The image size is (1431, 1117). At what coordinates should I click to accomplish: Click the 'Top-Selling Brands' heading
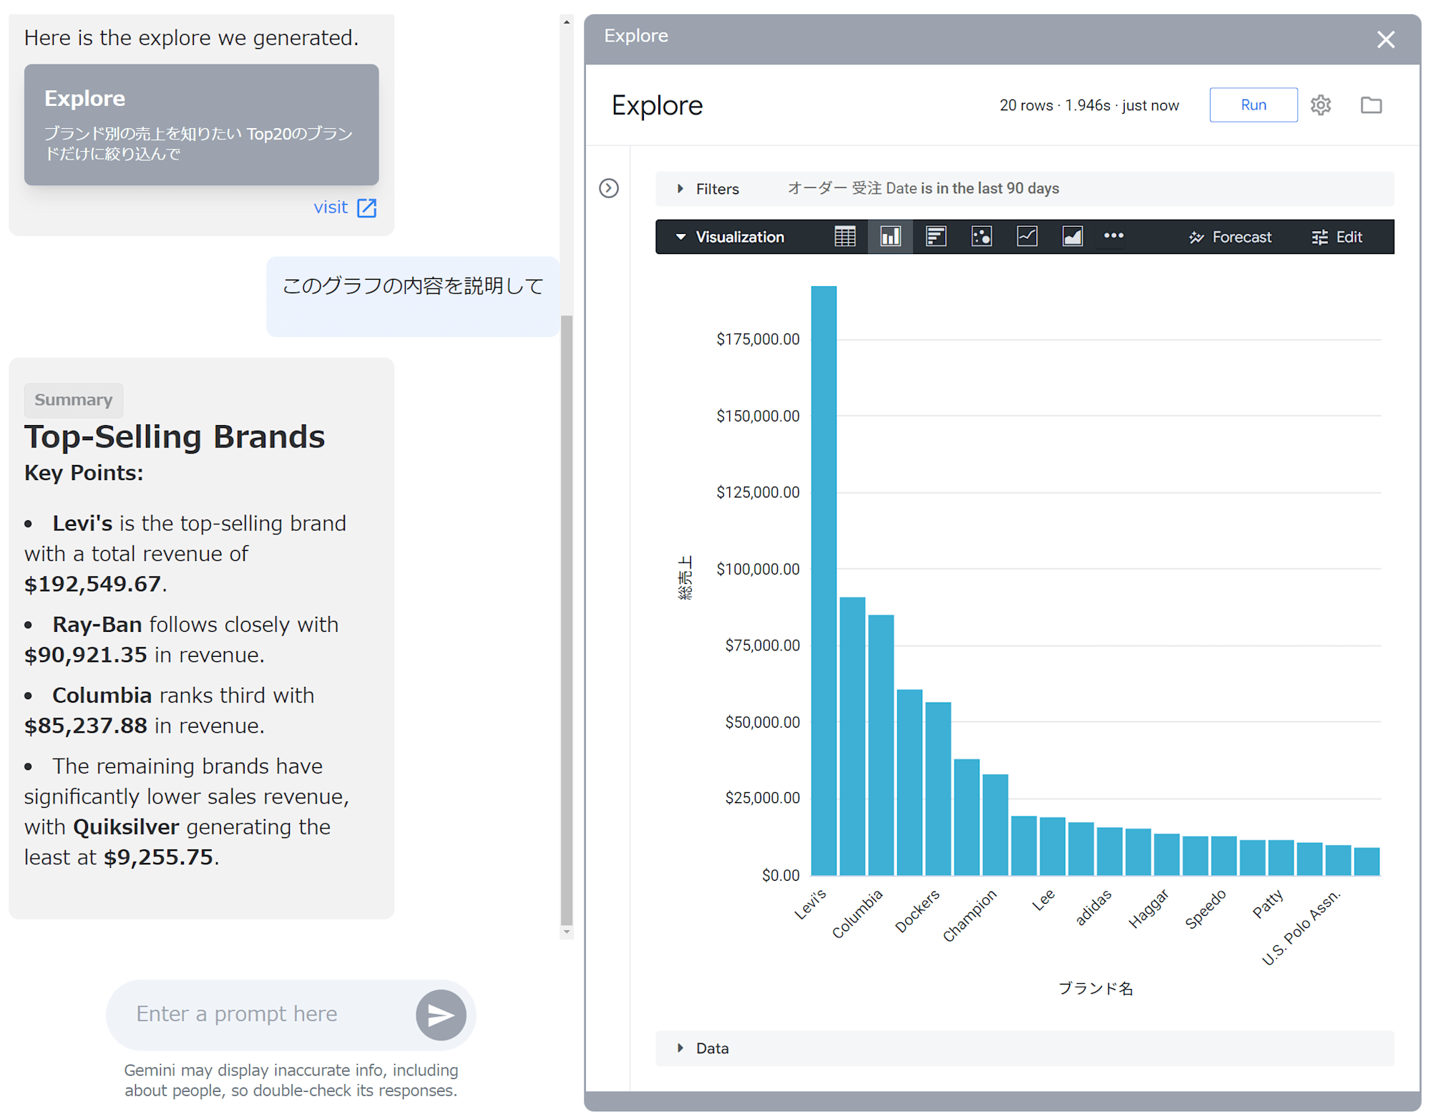pos(175,436)
